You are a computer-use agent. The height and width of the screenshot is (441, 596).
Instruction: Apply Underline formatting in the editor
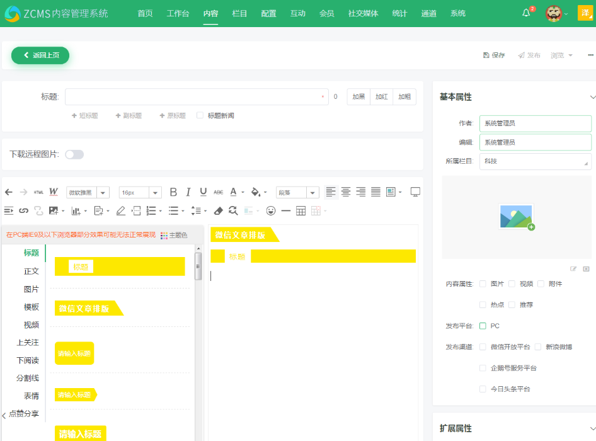[203, 191]
